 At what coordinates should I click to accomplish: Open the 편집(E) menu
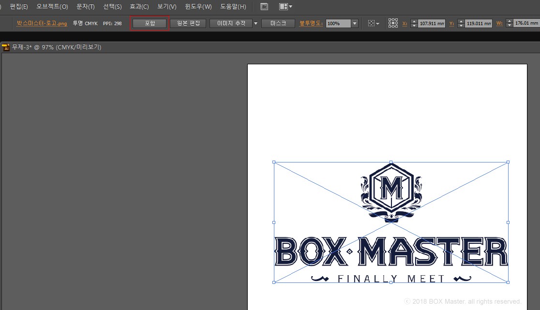tap(18, 7)
